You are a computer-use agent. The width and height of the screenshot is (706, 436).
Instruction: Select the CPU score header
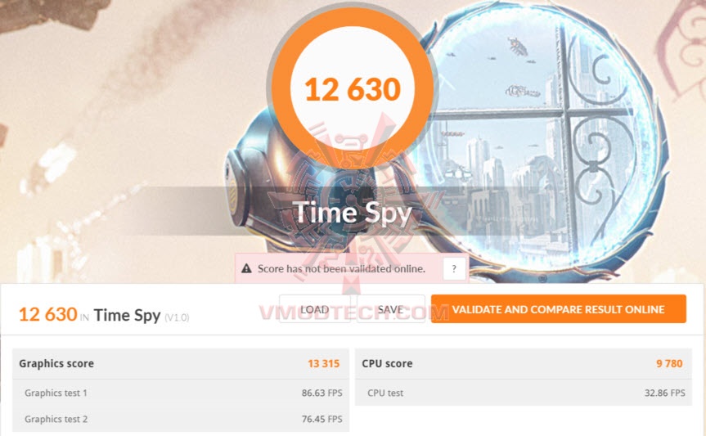click(x=387, y=363)
